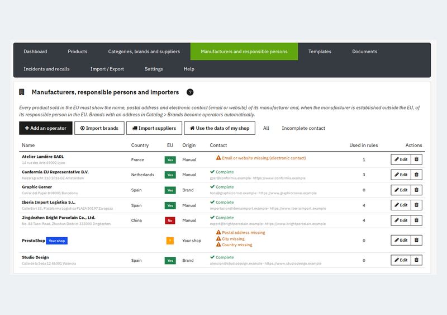The image size is (447, 315).
Task: Go to Incidents and recalls tab
Action: click(46, 69)
